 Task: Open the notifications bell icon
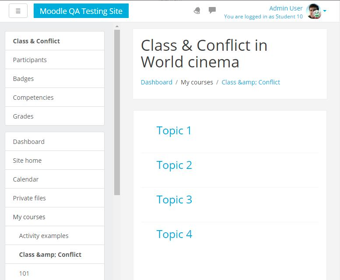[197, 10]
